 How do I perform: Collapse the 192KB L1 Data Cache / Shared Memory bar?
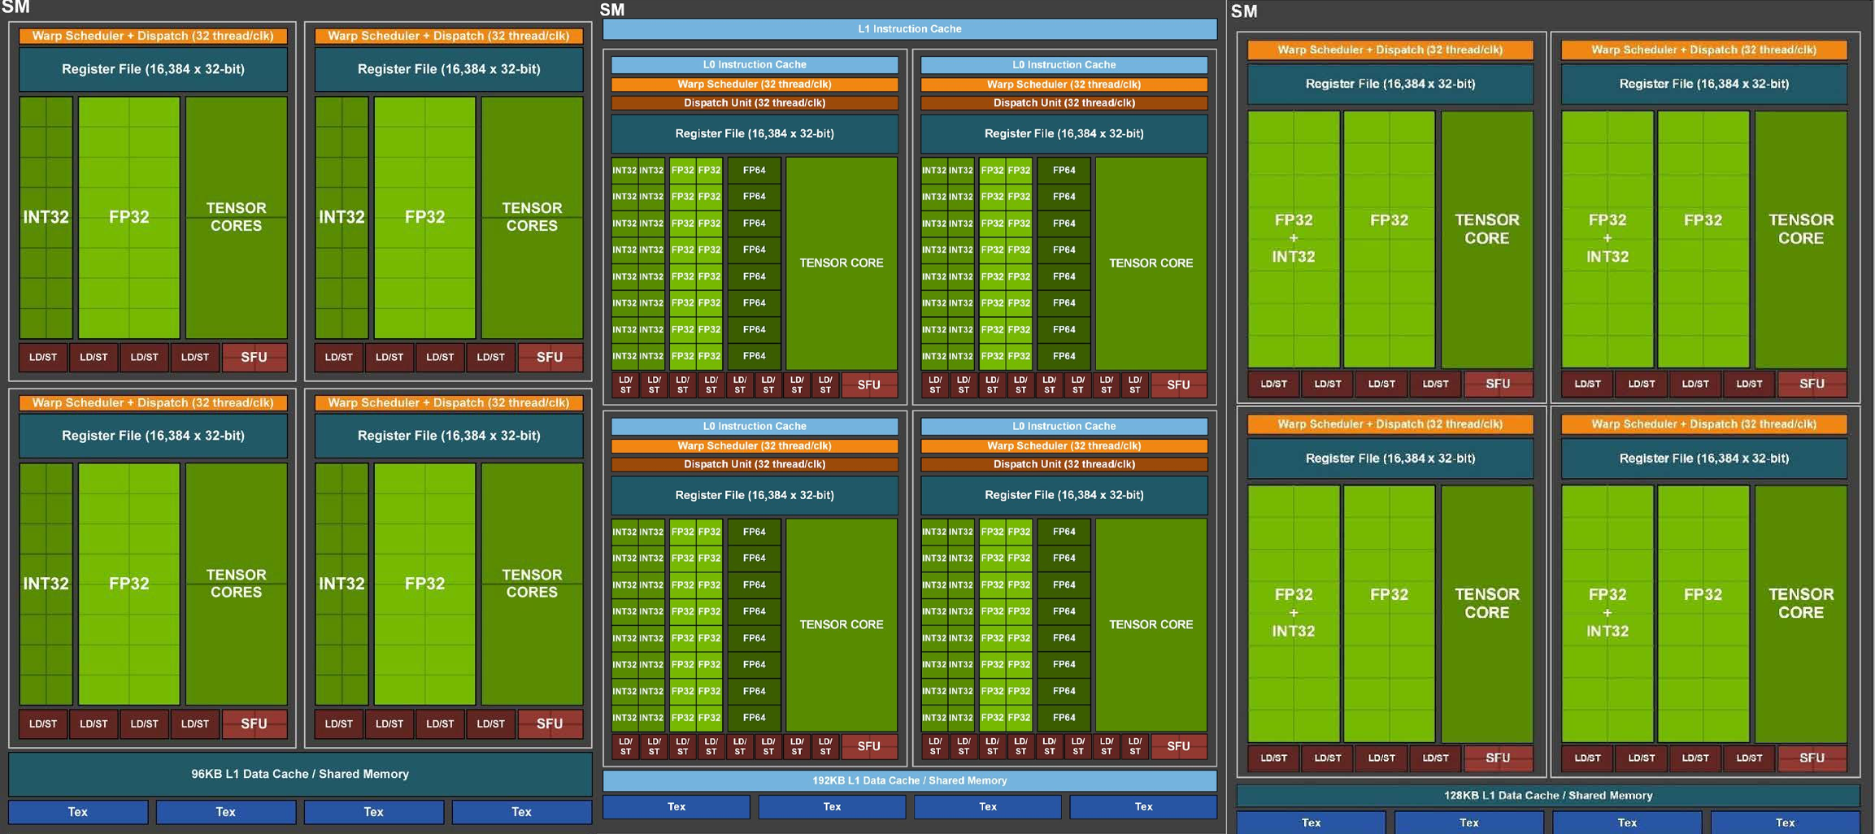click(909, 780)
